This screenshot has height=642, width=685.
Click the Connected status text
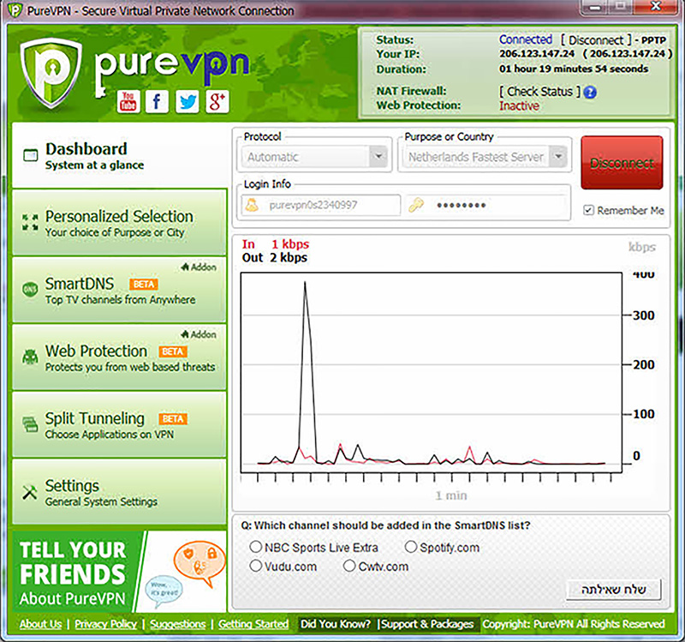pos(526,39)
